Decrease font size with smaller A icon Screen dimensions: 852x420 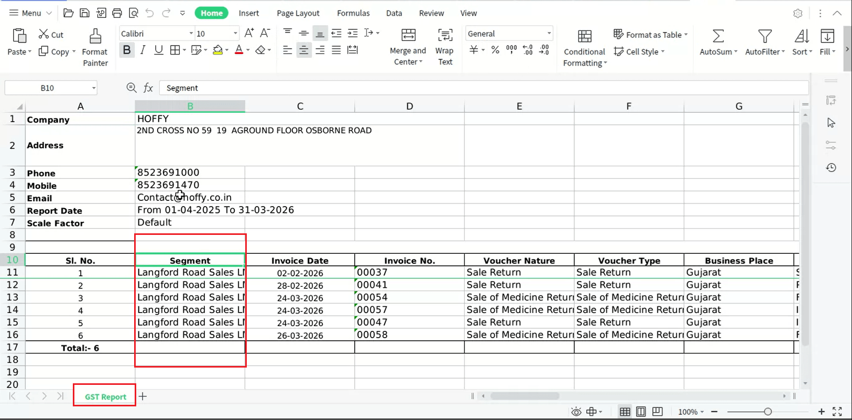click(x=265, y=33)
